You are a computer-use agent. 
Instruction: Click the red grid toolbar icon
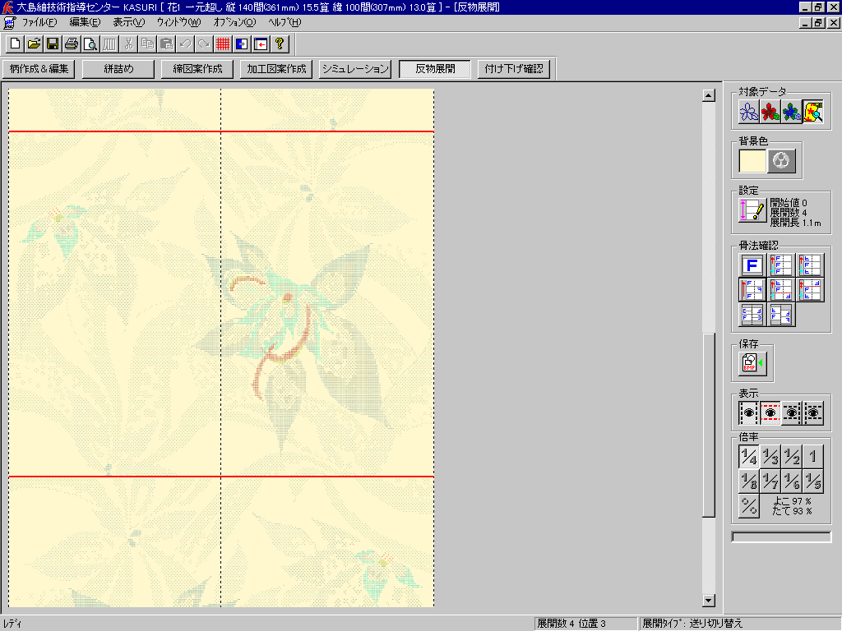pos(222,44)
